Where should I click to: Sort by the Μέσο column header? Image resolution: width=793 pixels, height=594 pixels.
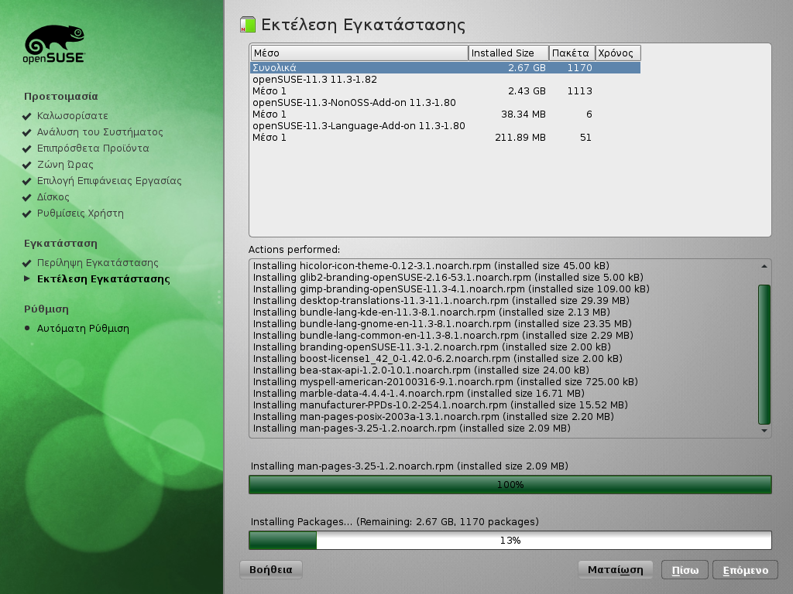359,53
